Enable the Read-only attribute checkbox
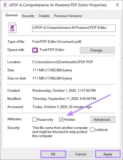 pyautogui.click(x=34, y=119)
